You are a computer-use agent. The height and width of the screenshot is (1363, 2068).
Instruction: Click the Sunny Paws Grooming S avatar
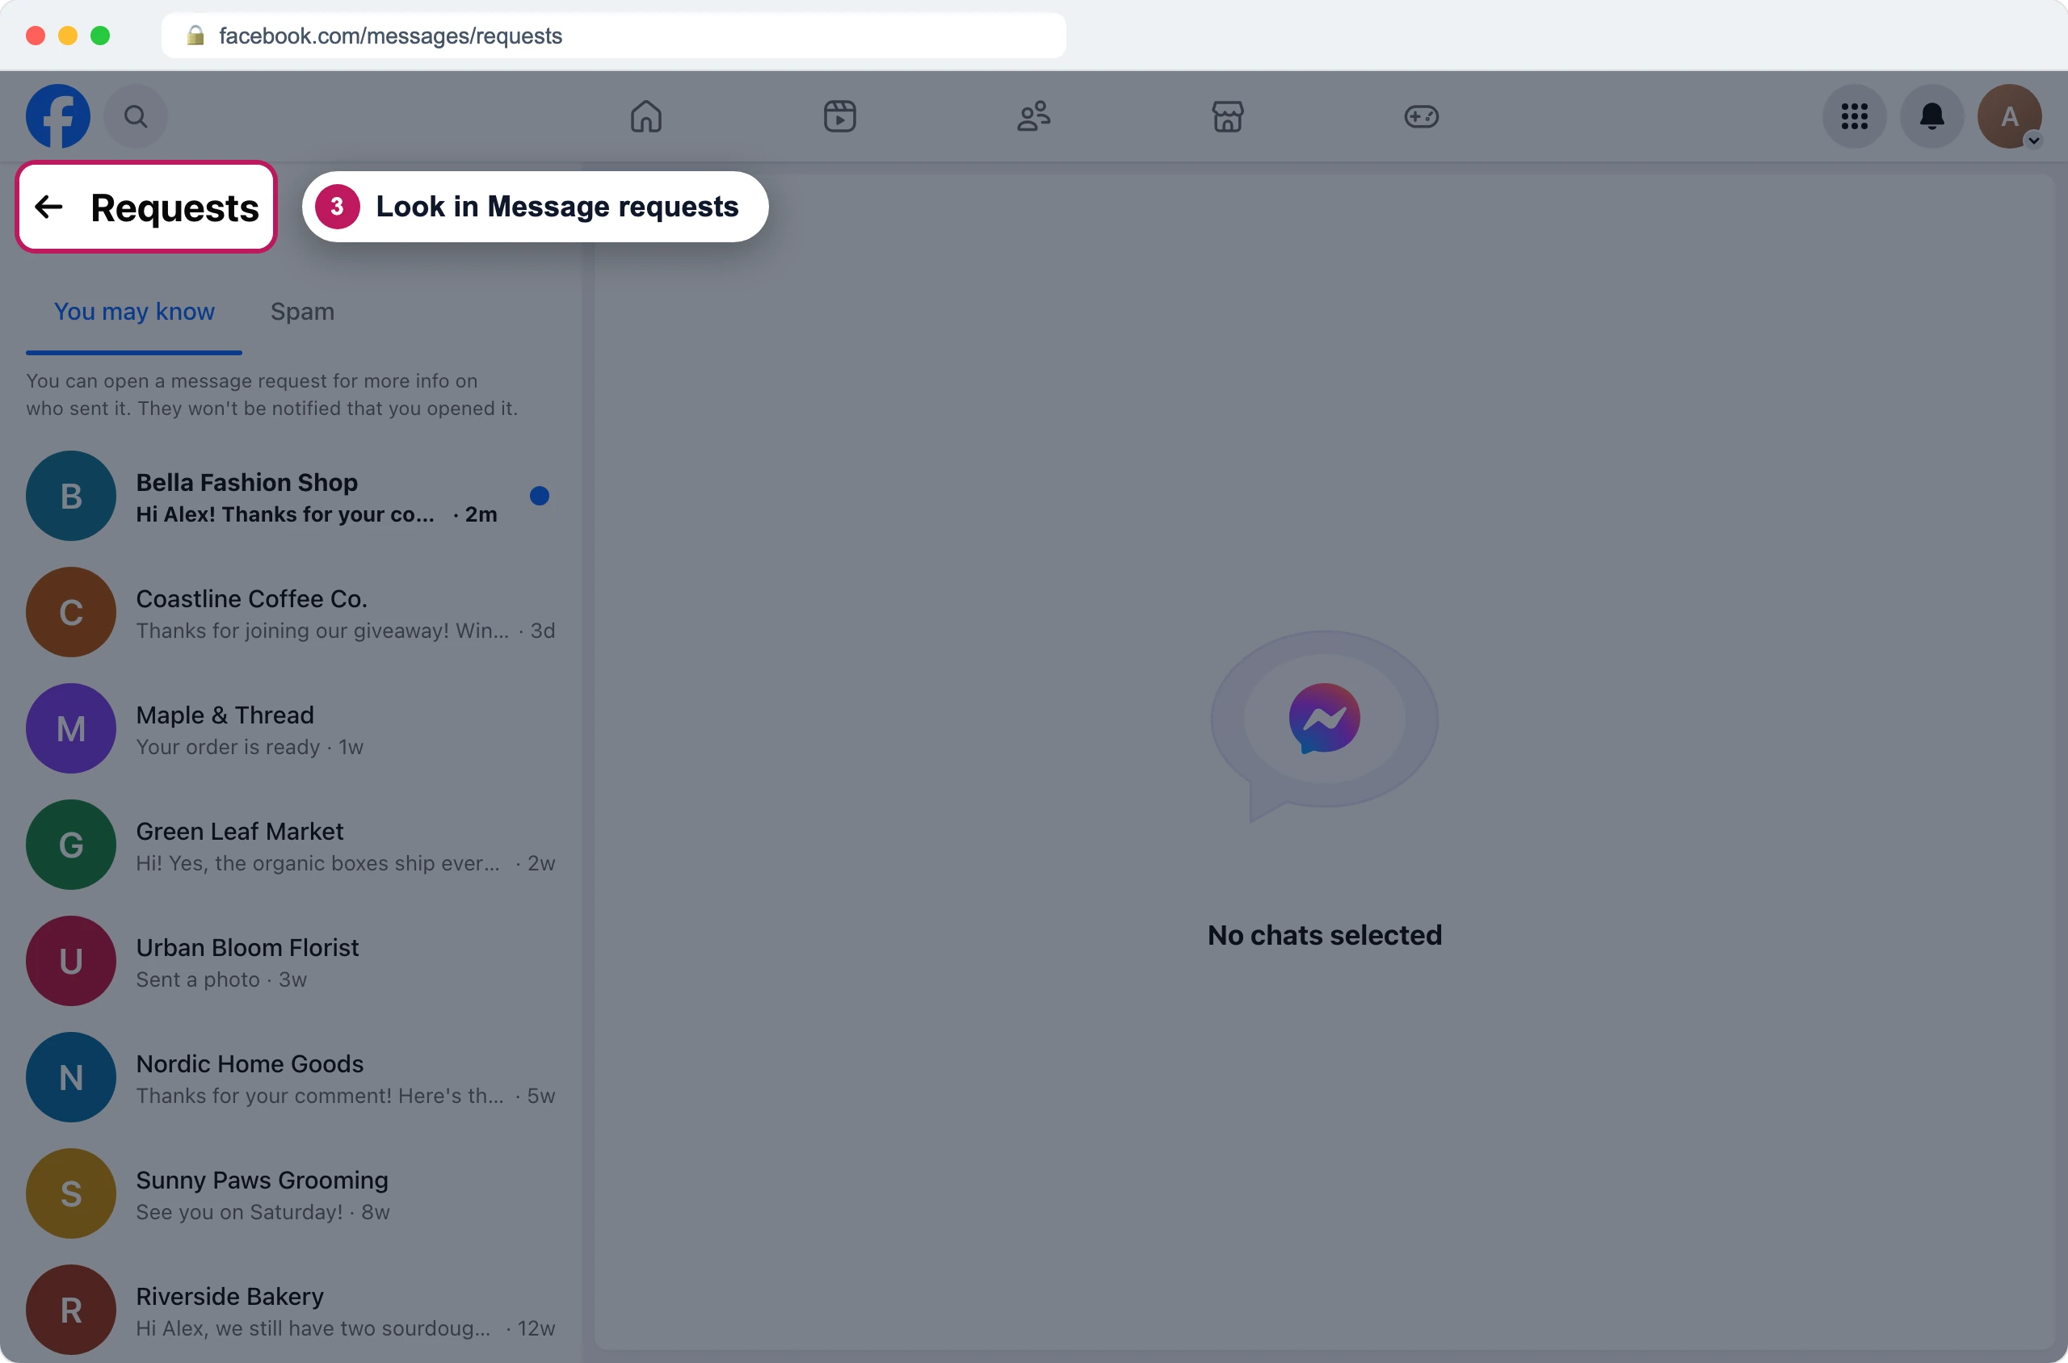71,1193
